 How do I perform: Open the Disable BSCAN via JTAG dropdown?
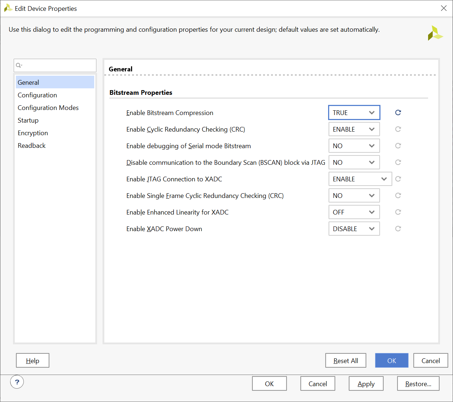coord(354,162)
